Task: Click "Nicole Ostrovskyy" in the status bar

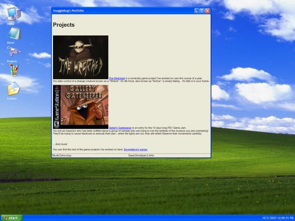Action: (62, 156)
